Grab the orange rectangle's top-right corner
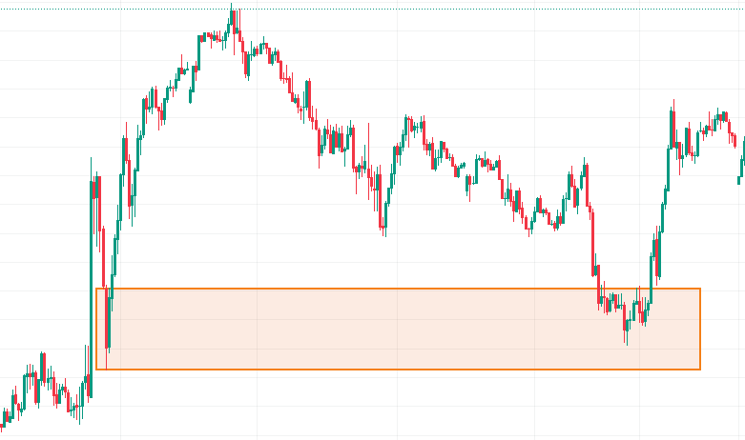Viewport: 745px width, 440px height. pos(700,288)
